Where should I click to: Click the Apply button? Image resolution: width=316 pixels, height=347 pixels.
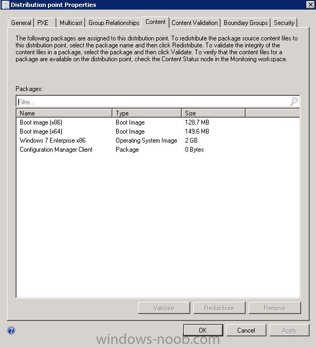pyautogui.click(x=289, y=330)
